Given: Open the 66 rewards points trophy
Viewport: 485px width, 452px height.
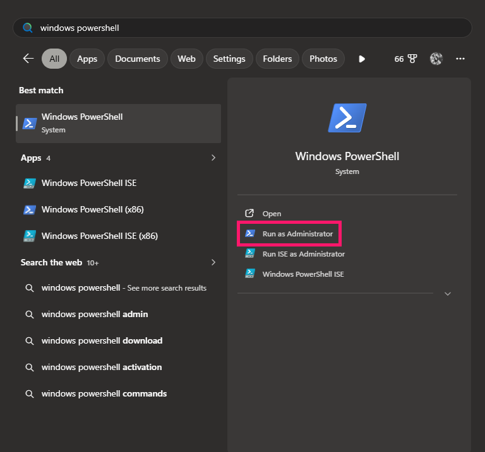Looking at the screenshot, I should 405,59.
